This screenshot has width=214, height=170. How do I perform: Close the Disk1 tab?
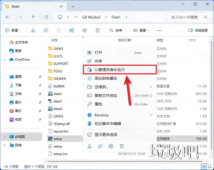pyautogui.click(x=61, y=6)
